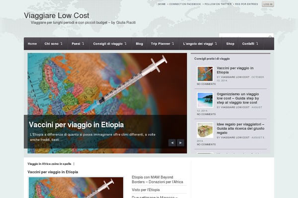298x198 pixels.
Task: Open the Chi sono menu item
Action: pyautogui.click(x=52, y=44)
